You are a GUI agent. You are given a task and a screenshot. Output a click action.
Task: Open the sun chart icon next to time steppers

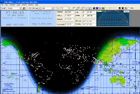coord(90,8)
